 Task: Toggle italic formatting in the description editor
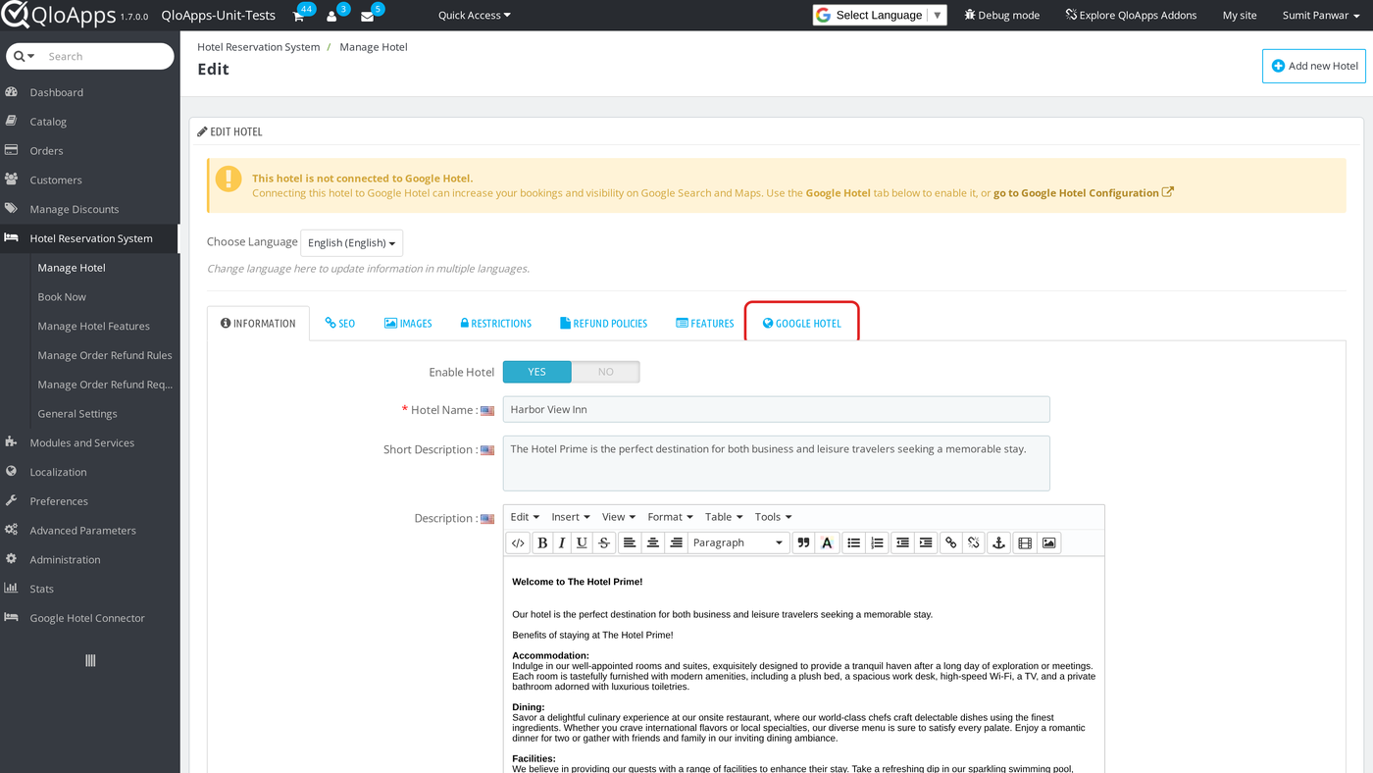(x=562, y=542)
